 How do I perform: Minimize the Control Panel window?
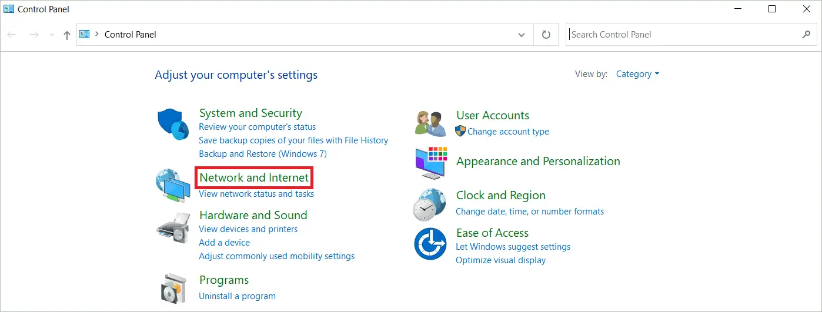click(738, 9)
